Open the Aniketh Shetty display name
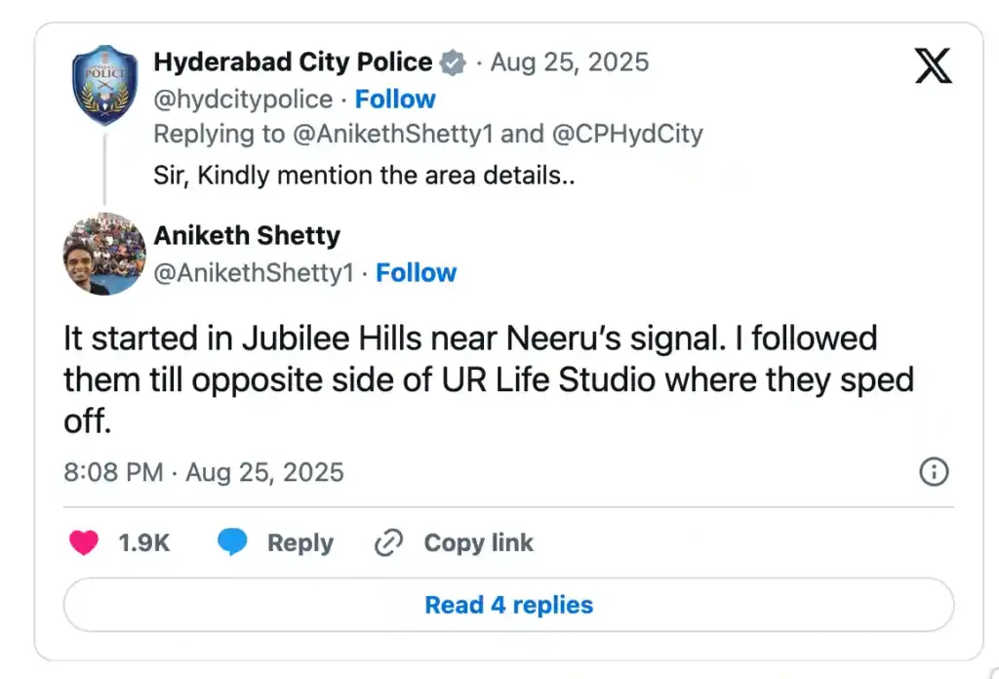This screenshot has height=679, width=999. (x=247, y=236)
